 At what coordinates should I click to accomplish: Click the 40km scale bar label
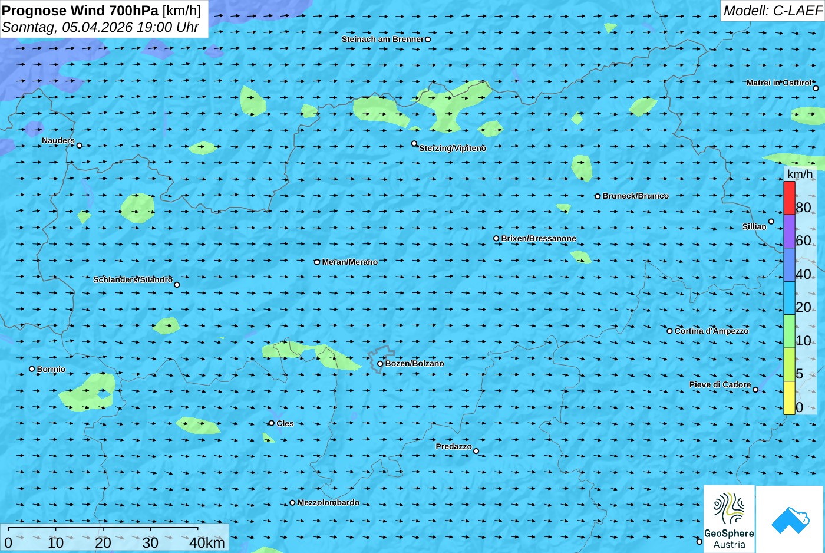pos(207,542)
